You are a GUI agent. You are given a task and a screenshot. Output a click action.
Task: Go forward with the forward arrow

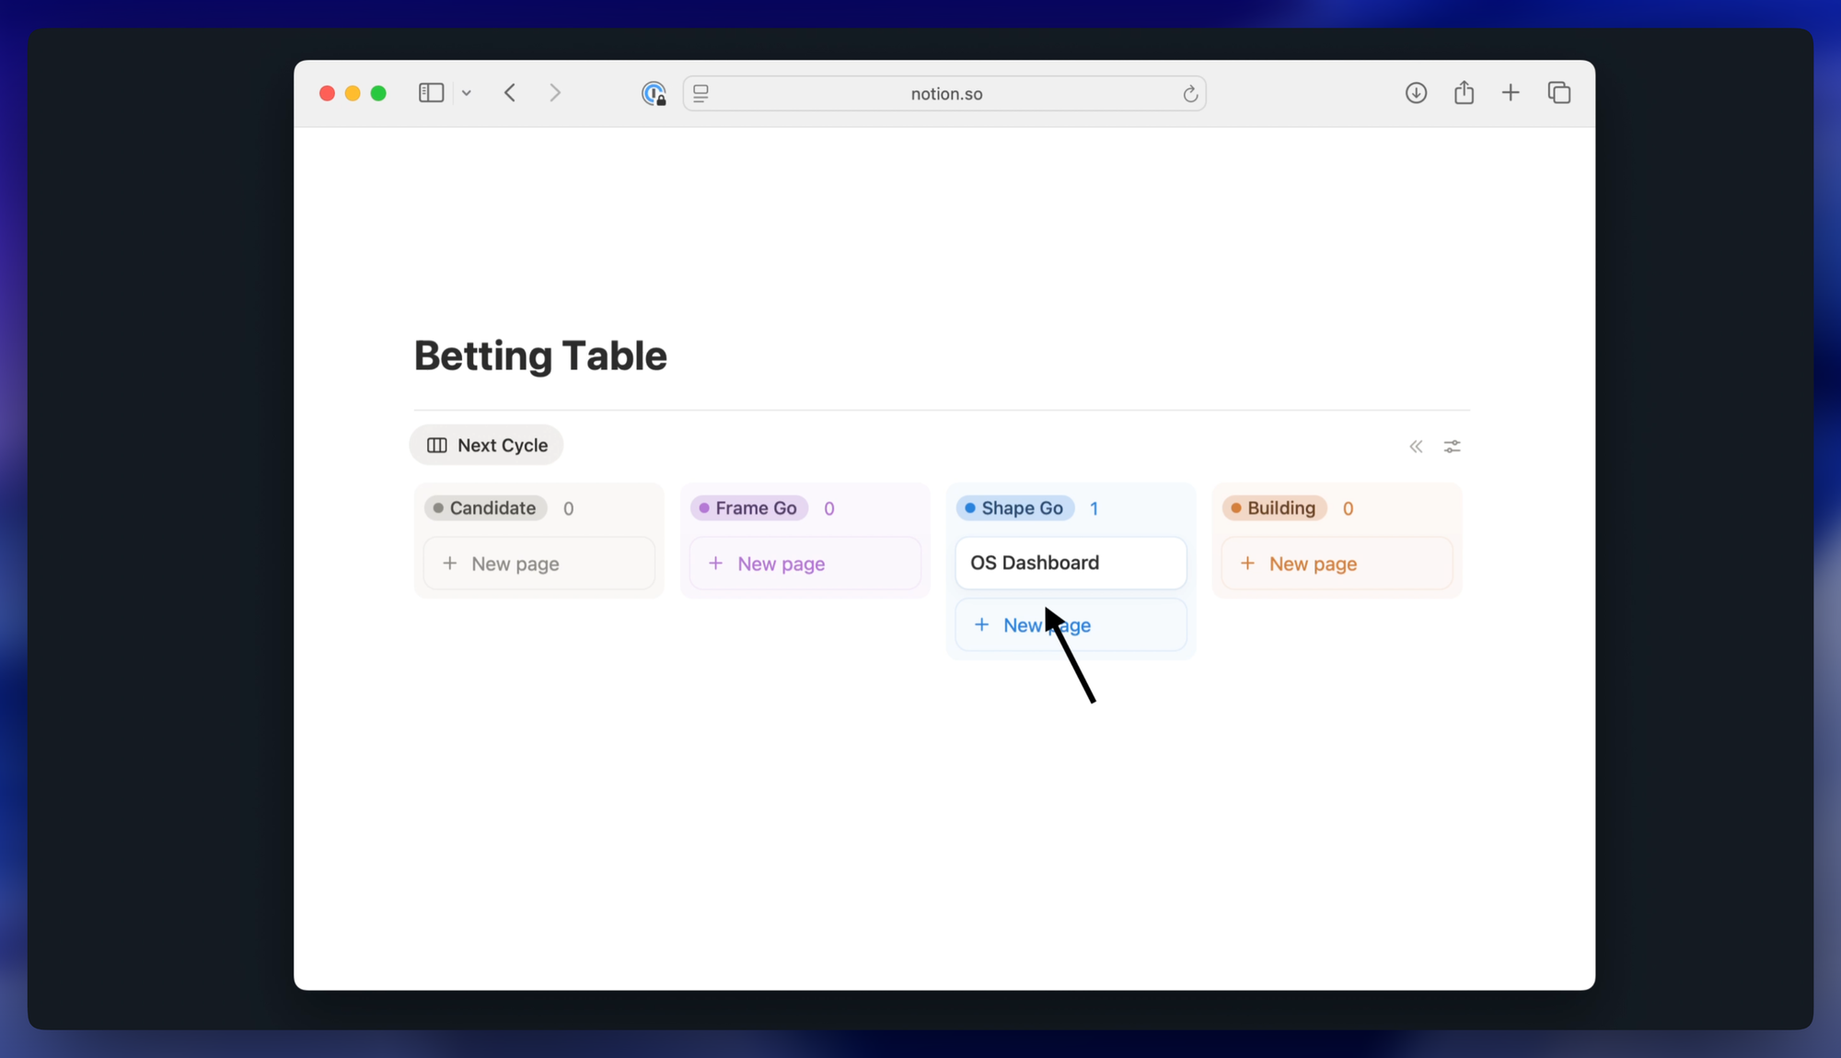point(555,93)
